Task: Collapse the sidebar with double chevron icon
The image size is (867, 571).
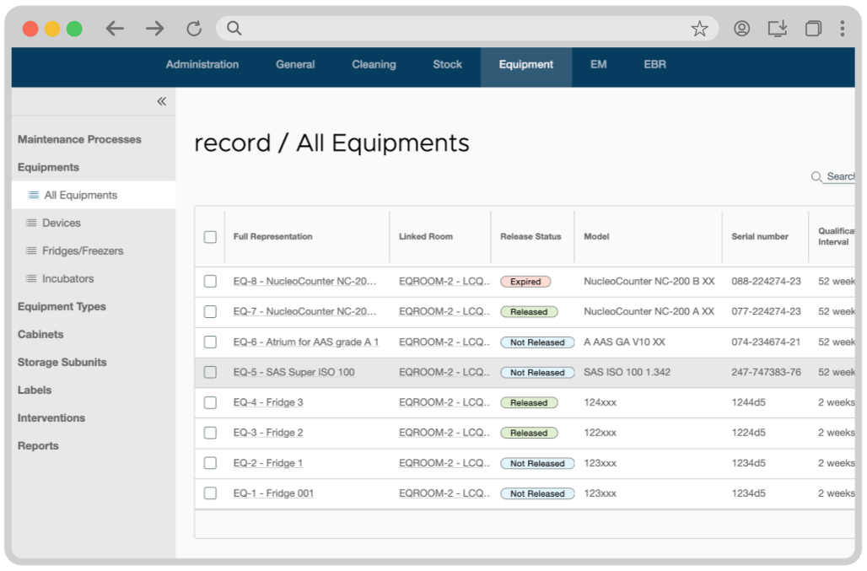Action: click(161, 101)
